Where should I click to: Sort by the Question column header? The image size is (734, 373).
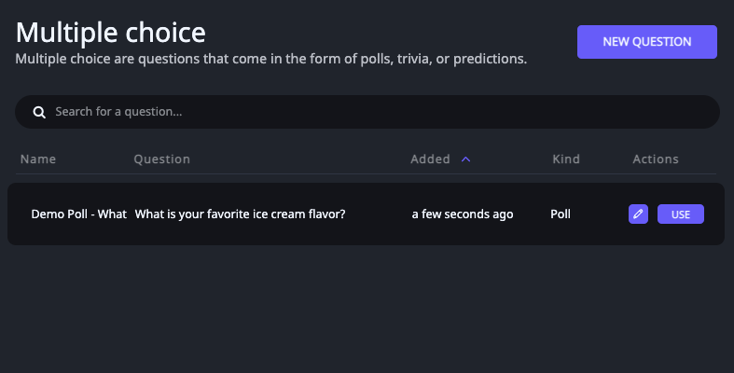[162, 159]
